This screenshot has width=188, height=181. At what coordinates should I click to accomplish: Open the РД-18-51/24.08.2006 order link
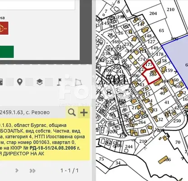coord(55,148)
